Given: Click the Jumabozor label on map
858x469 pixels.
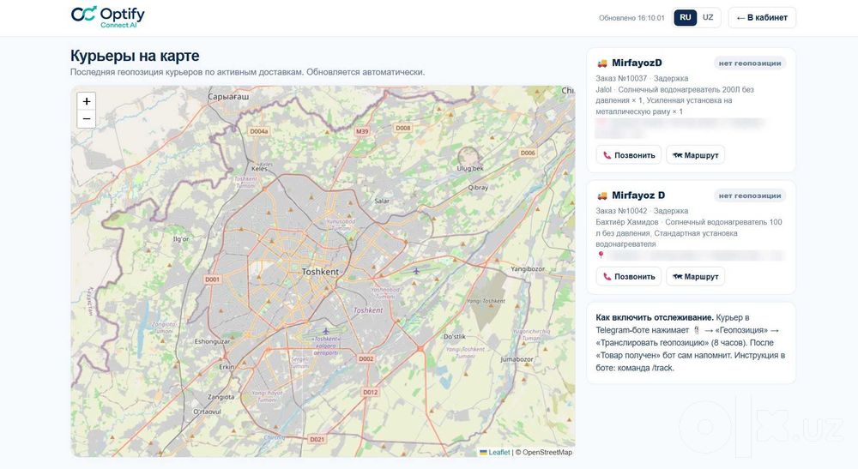Looking at the screenshot, I should pos(517,359).
